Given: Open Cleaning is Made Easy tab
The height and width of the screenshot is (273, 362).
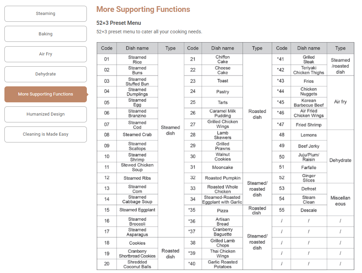Looking at the screenshot, I should 46,134.
